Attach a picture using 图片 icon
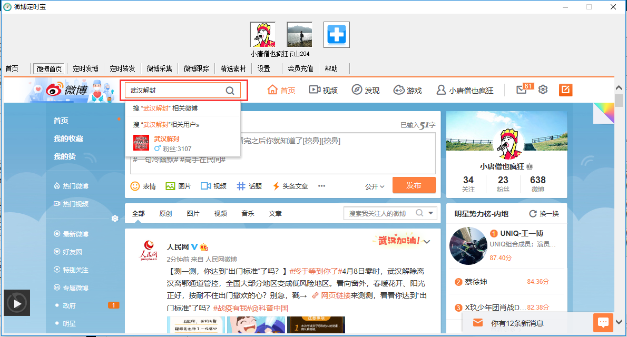 point(170,186)
